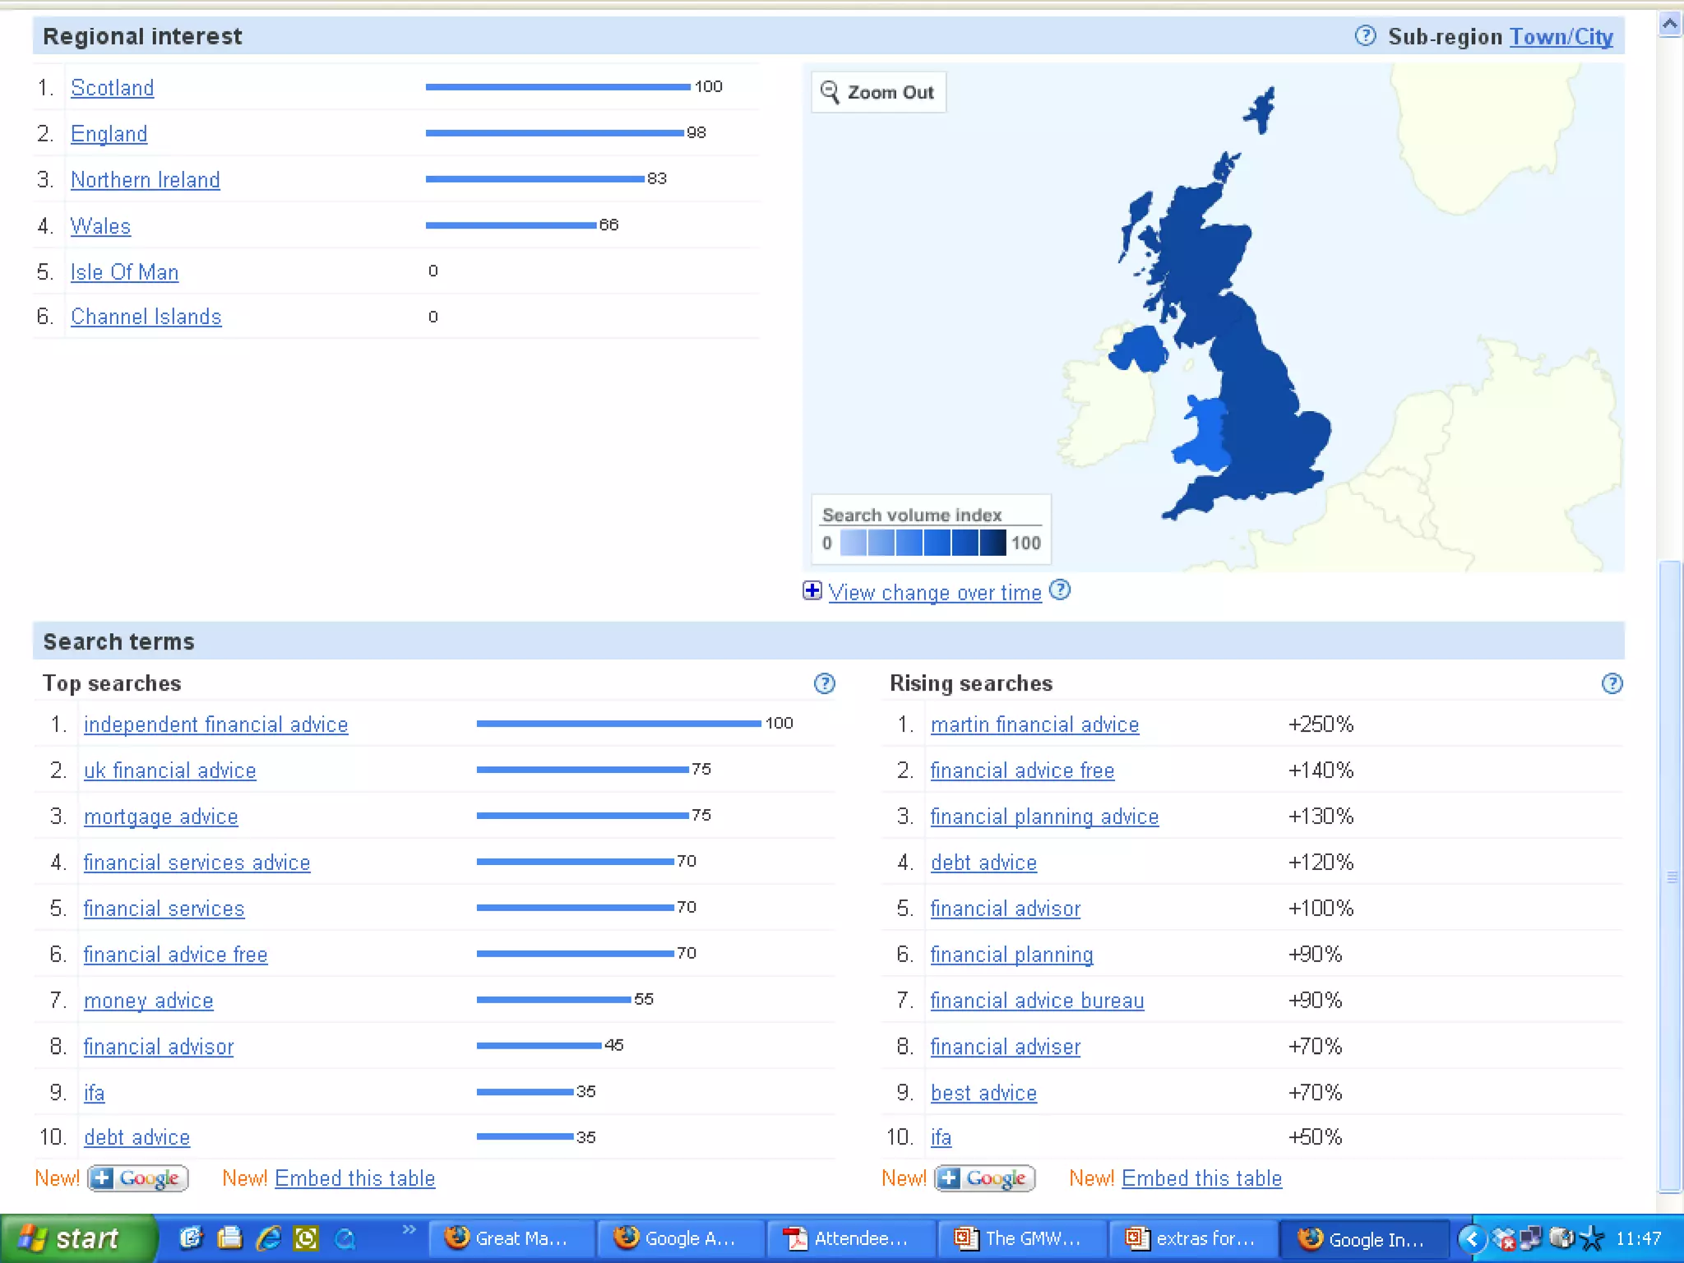The width and height of the screenshot is (1684, 1263).
Task: Add Top searches gadget to Google
Action: pos(138,1178)
